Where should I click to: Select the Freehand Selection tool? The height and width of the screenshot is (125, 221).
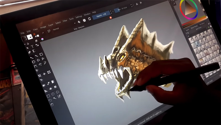click(50, 100)
